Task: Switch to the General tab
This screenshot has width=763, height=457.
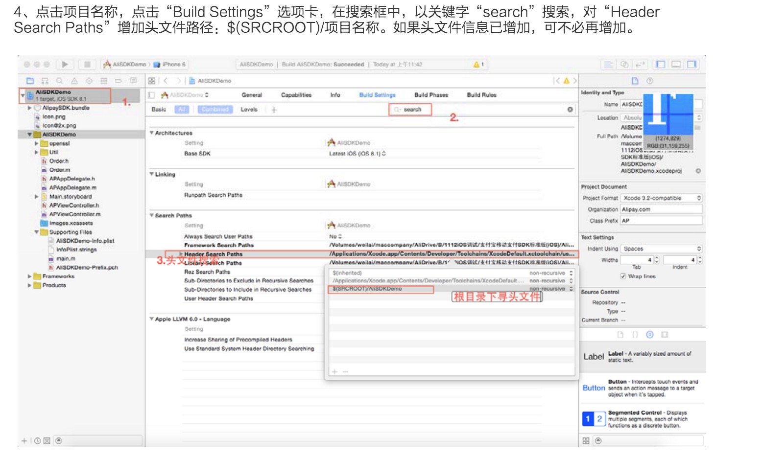Action: [252, 95]
